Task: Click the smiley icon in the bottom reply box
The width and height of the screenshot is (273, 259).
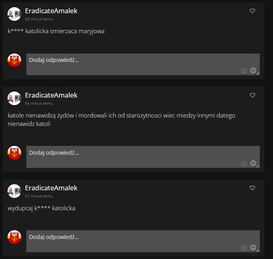Action: click(x=253, y=247)
